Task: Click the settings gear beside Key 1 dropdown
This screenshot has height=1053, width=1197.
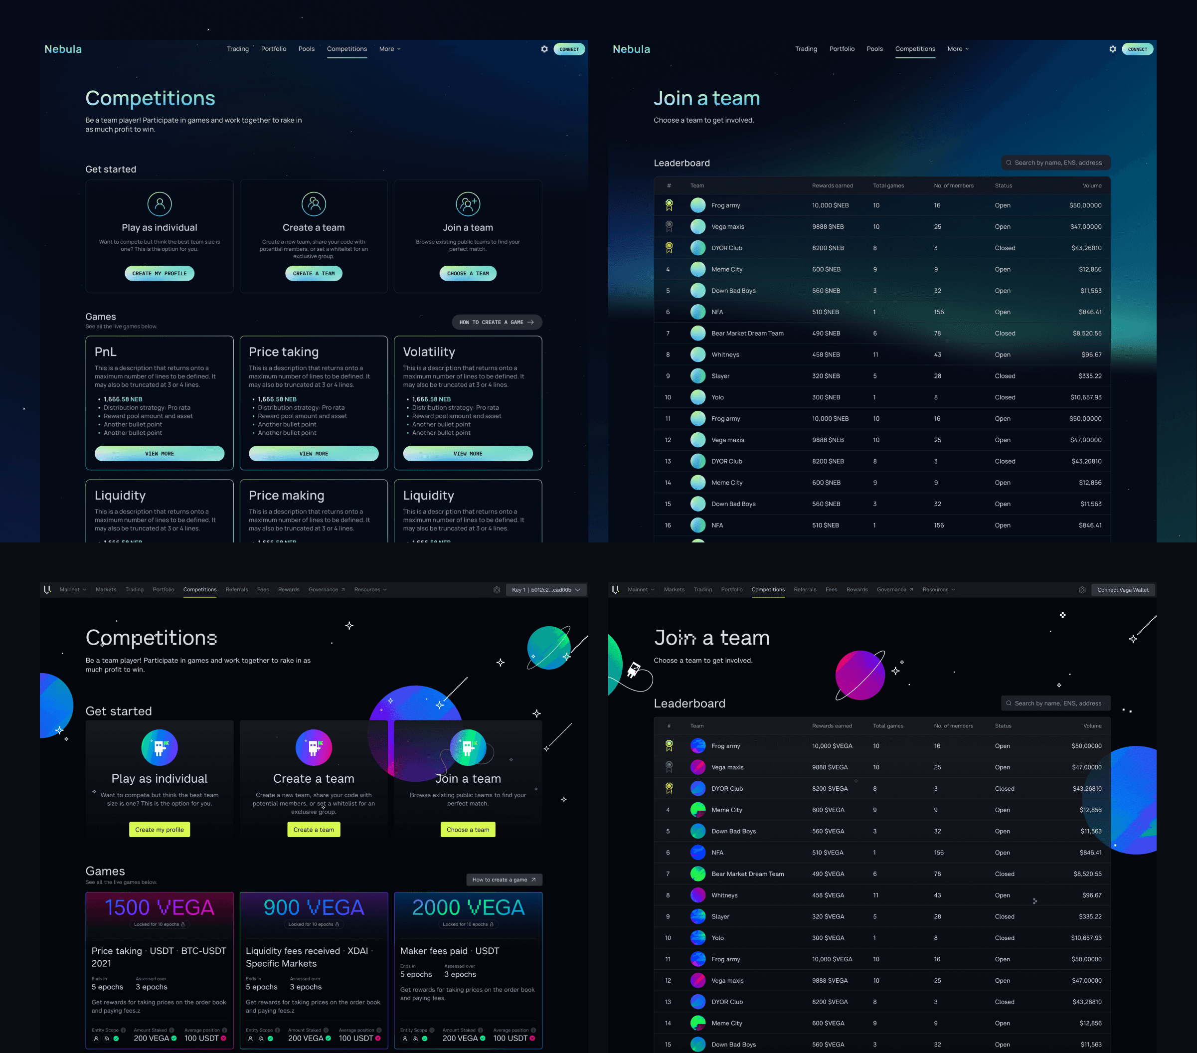Action: [497, 590]
